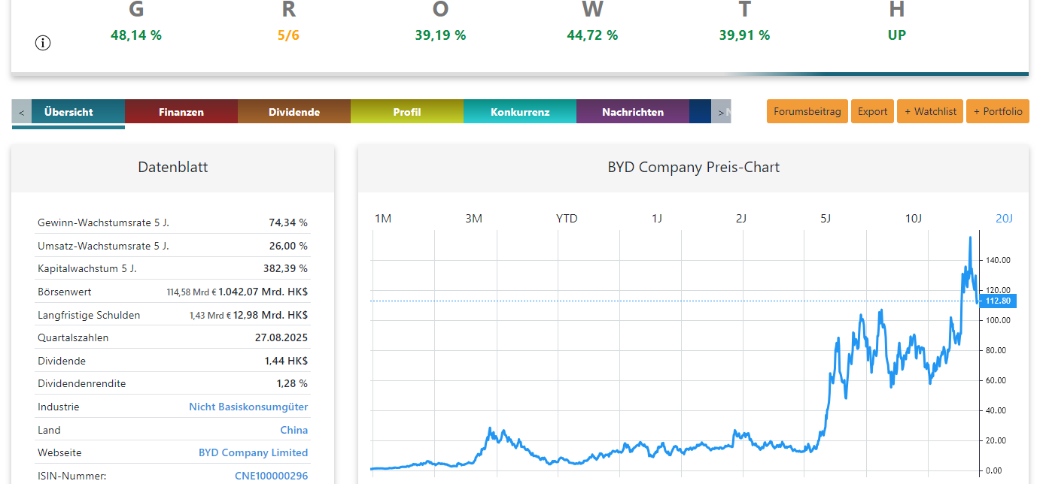Select YTD chart range

coord(567,219)
